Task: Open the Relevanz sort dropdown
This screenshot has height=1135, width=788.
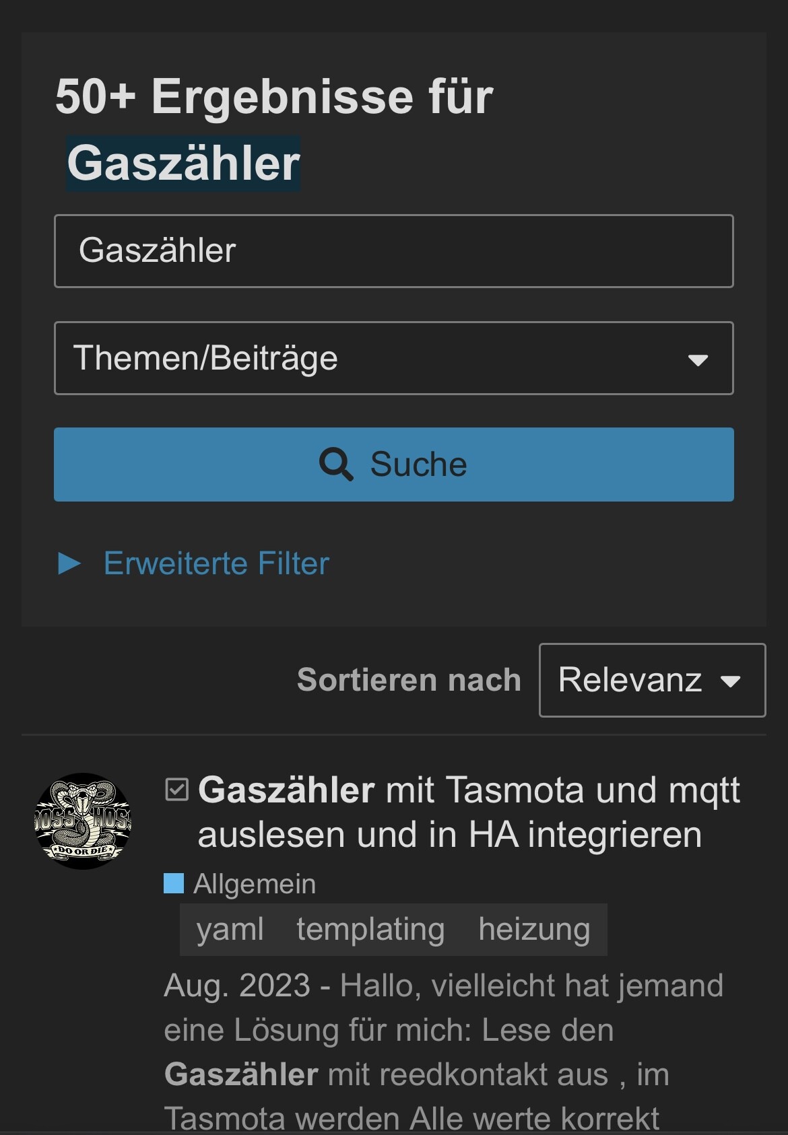Action: pos(652,680)
